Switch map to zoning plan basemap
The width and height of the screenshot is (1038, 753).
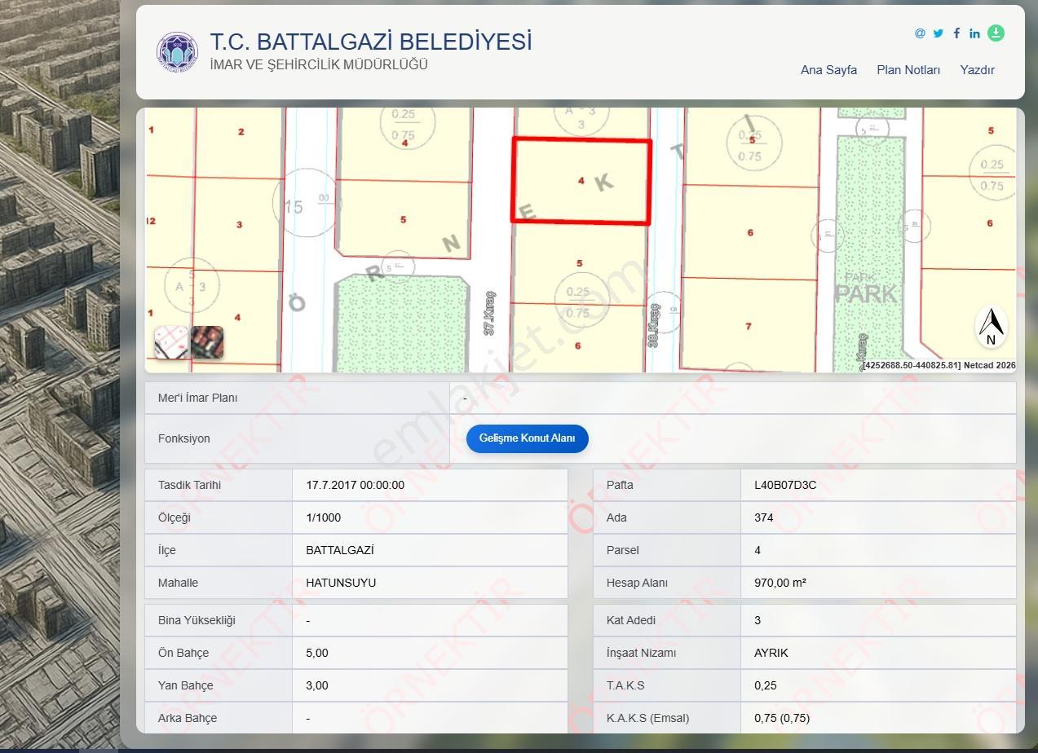pos(171,342)
